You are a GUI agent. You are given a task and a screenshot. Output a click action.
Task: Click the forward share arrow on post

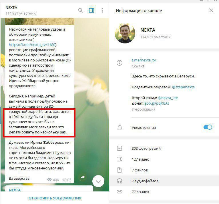pyautogui.click(x=83, y=177)
